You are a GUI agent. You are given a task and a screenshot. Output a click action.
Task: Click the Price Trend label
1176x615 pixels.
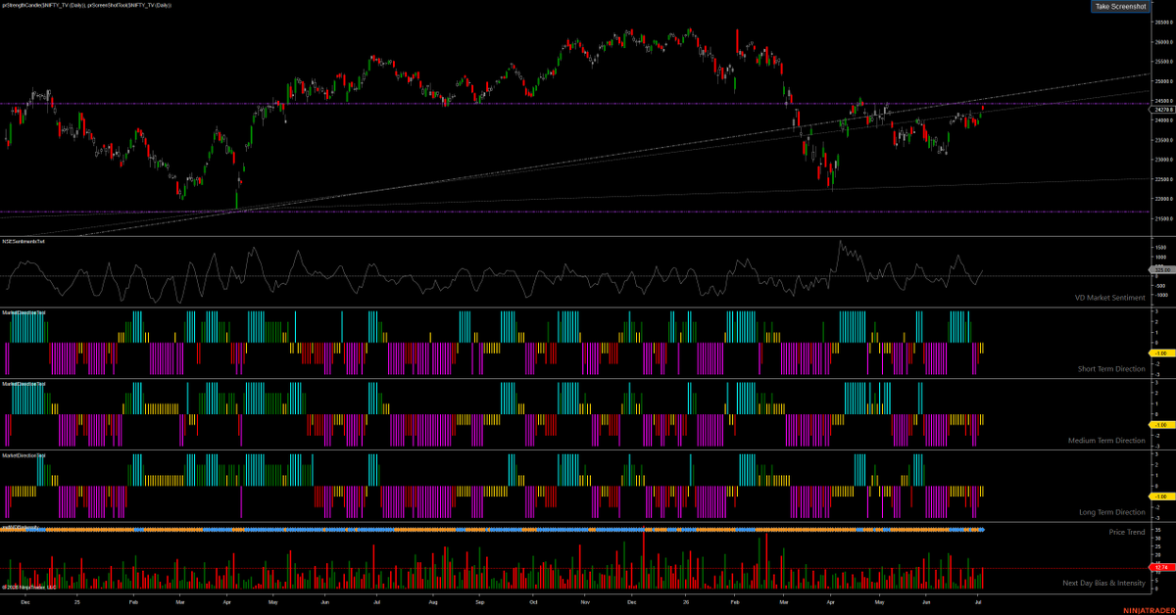1127,531
